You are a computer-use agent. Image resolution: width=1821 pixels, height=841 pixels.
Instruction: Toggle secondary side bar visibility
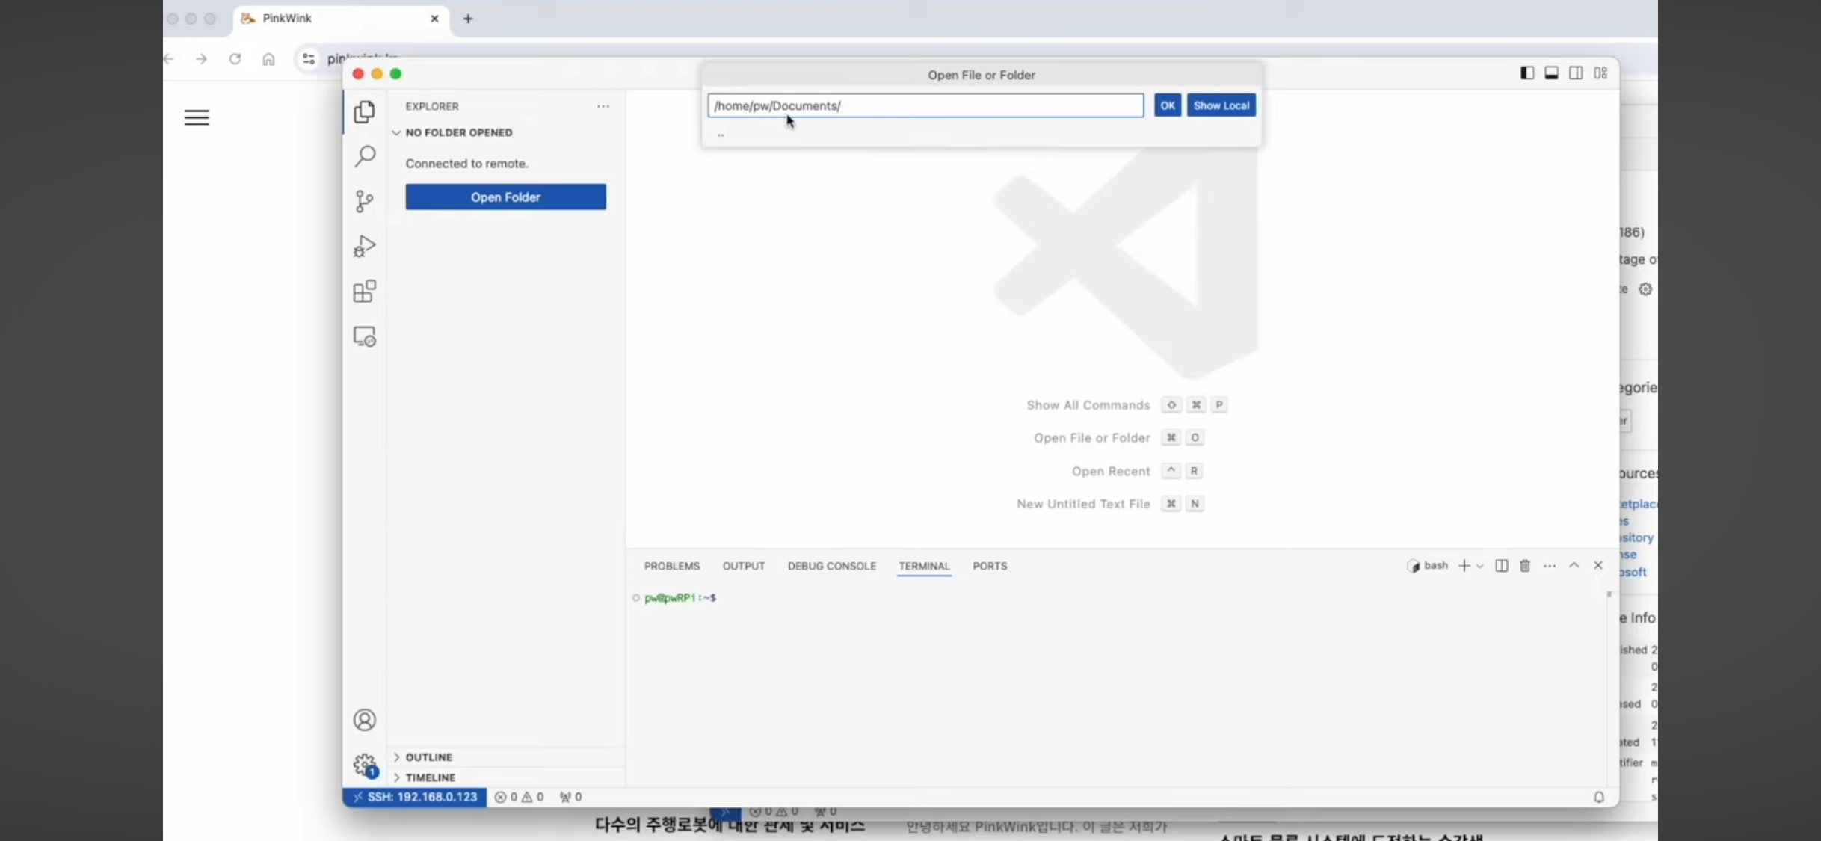pyautogui.click(x=1576, y=73)
